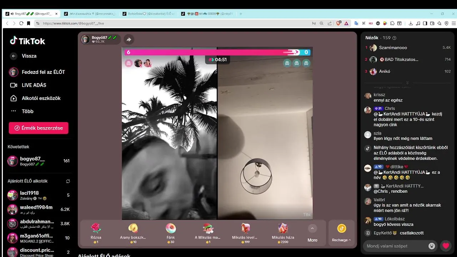Click commenter name Lókolbász
457x257 pixels.
click(395, 219)
